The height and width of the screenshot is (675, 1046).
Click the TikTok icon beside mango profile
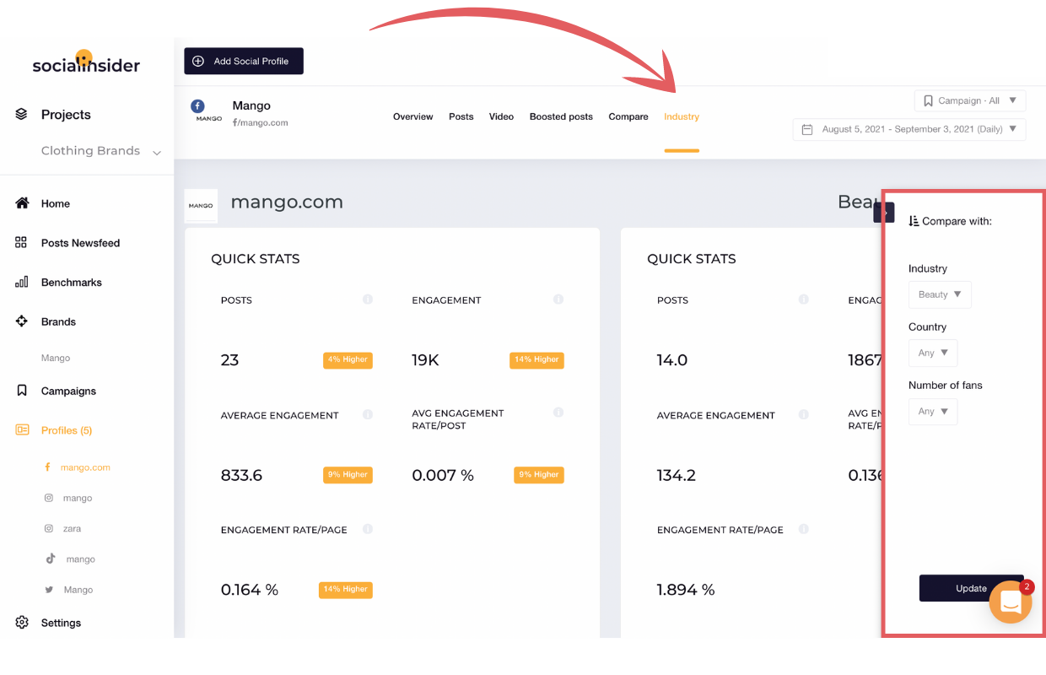tap(50, 559)
